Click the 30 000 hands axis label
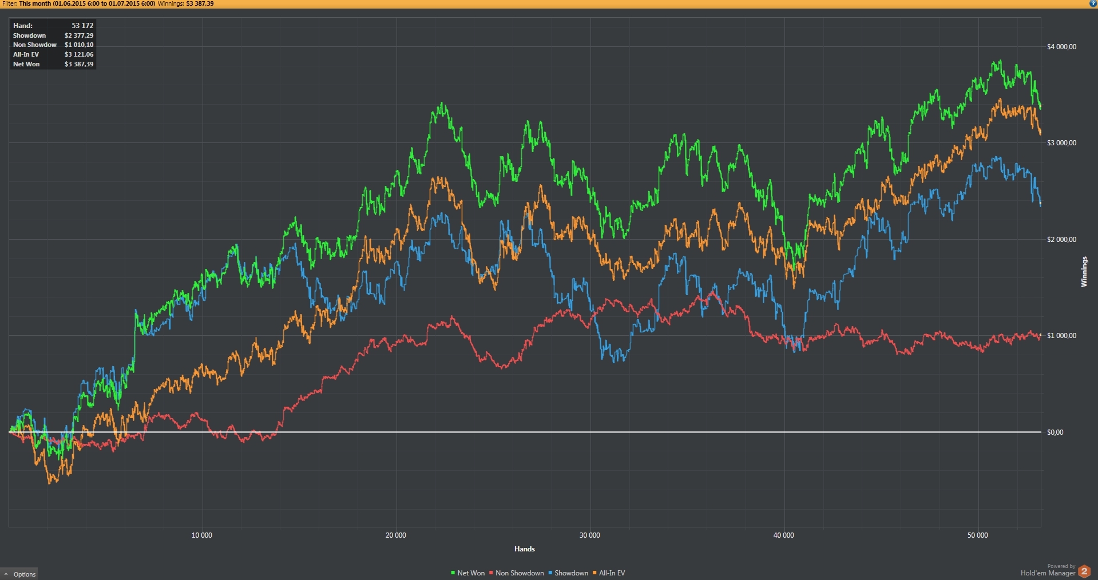This screenshot has height=580, width=1098. pyautogui.click(x=589, y=535)
